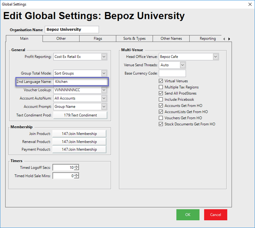Focus the Base Currency Code field
Screen dimensions: 255x228
point(172,73)
